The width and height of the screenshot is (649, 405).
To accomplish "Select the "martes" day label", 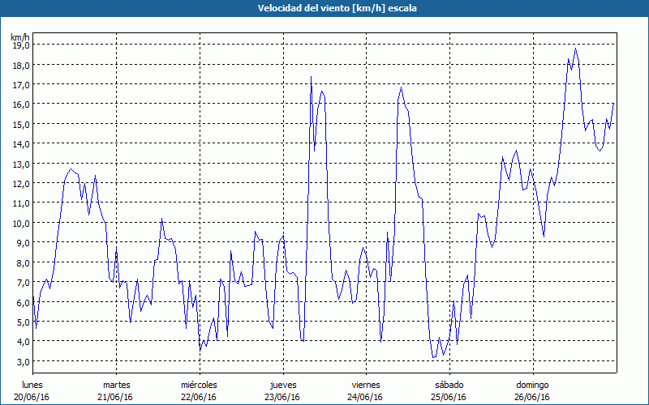I will coord(116,384).
